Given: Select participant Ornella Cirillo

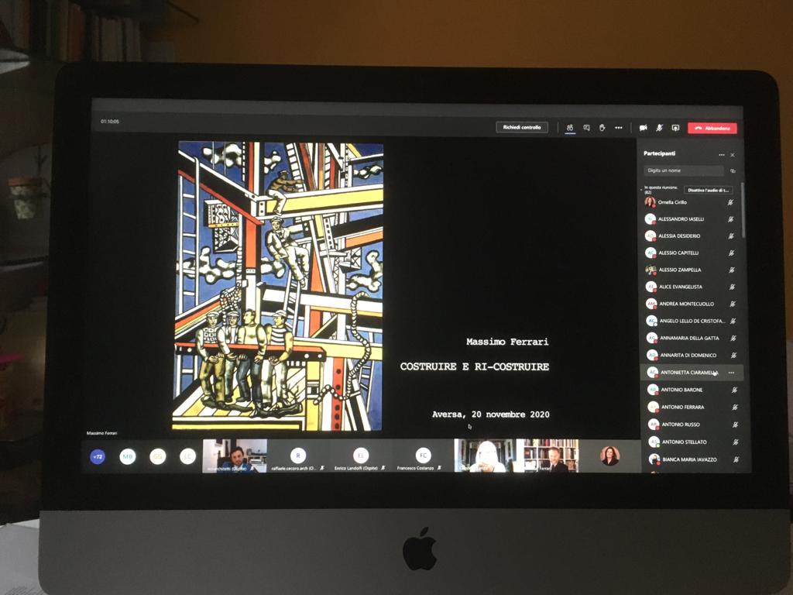Looking at the screenshot, I should (689, 202).
